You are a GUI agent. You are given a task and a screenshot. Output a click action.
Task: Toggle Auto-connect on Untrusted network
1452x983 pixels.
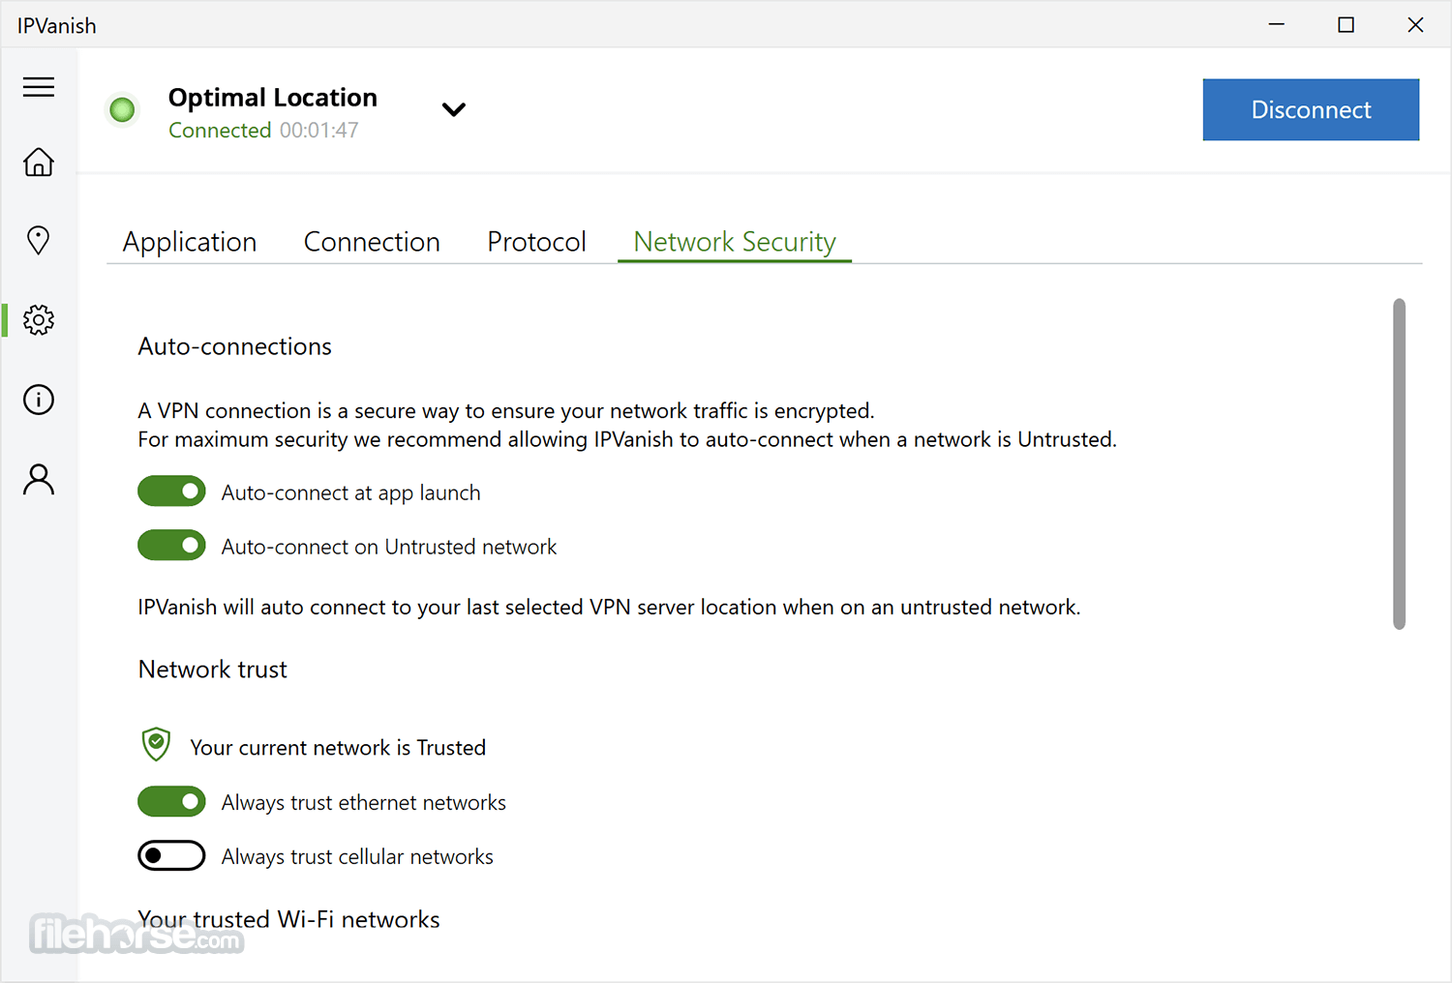point(171,546)
